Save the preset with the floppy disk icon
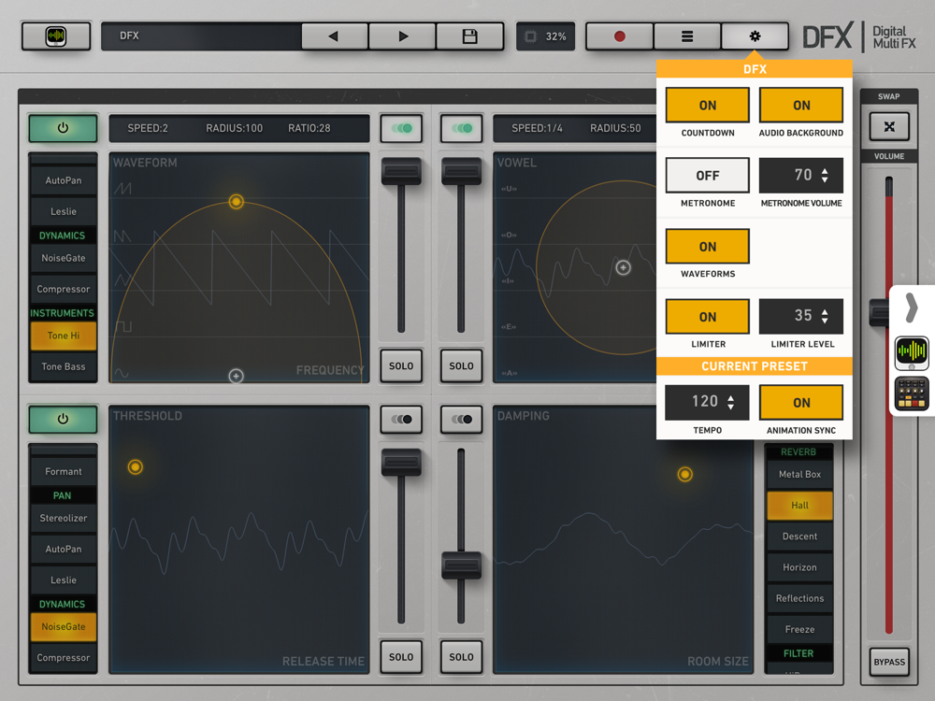The image size is (935, 701). tap(469, 36)
